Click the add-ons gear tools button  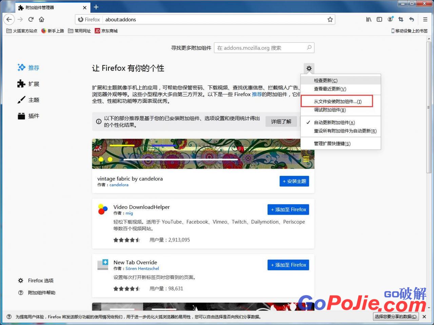309,68
